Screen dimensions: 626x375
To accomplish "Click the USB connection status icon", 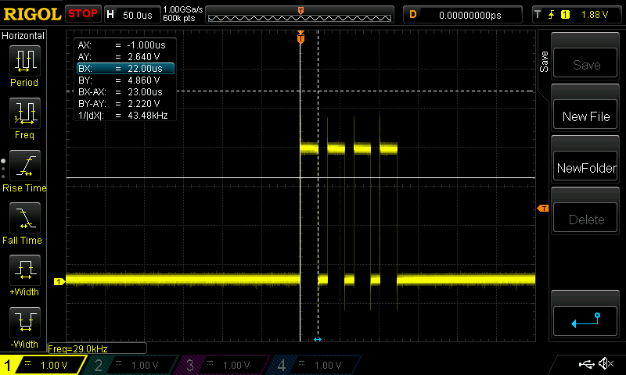I will pyautogui.click(x=586, y=364).
